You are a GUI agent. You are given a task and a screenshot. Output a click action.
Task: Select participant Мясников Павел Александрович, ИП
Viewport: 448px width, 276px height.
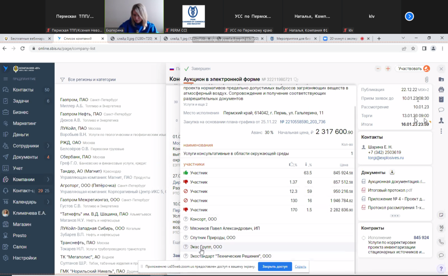click(225, 228)
